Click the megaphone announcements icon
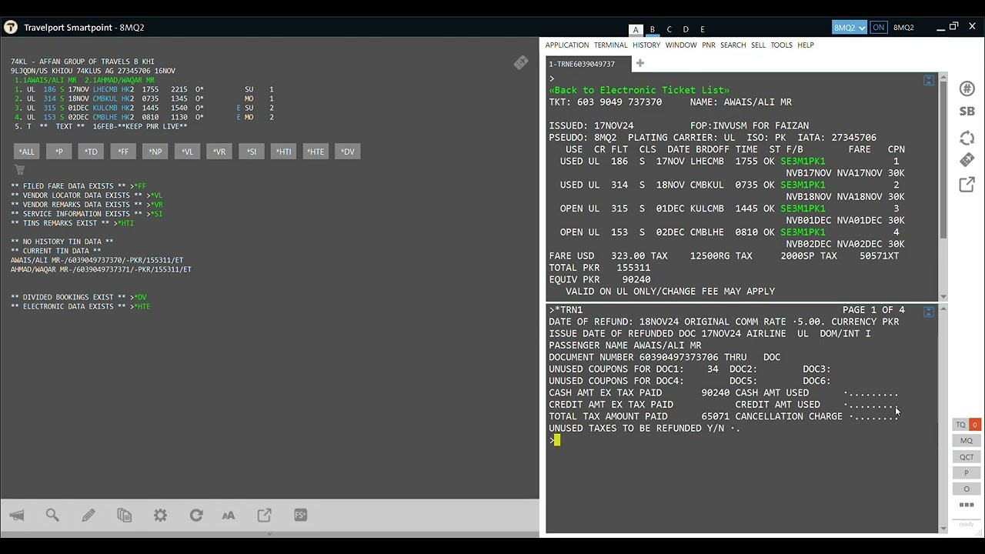The image size is (985, 554). click(17, 516)
